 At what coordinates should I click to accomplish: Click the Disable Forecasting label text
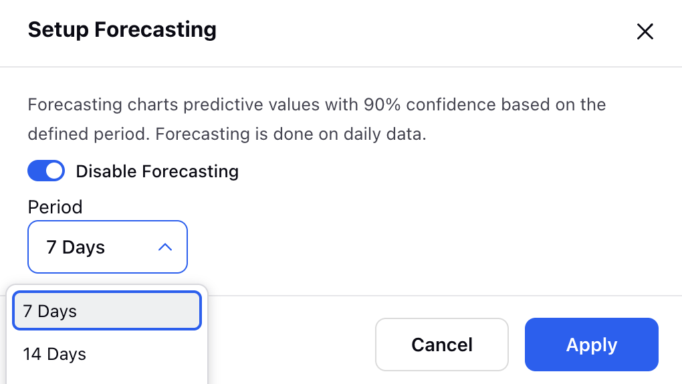157,171
